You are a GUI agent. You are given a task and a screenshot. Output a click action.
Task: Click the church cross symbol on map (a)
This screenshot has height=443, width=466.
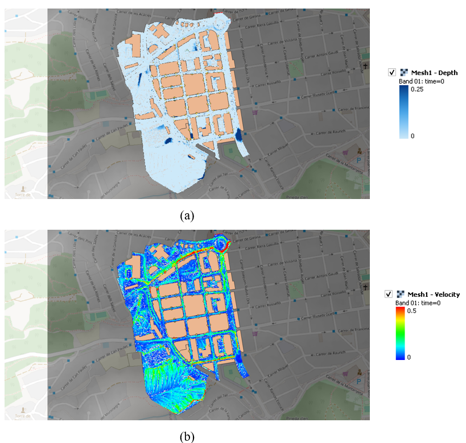(365, 65)
